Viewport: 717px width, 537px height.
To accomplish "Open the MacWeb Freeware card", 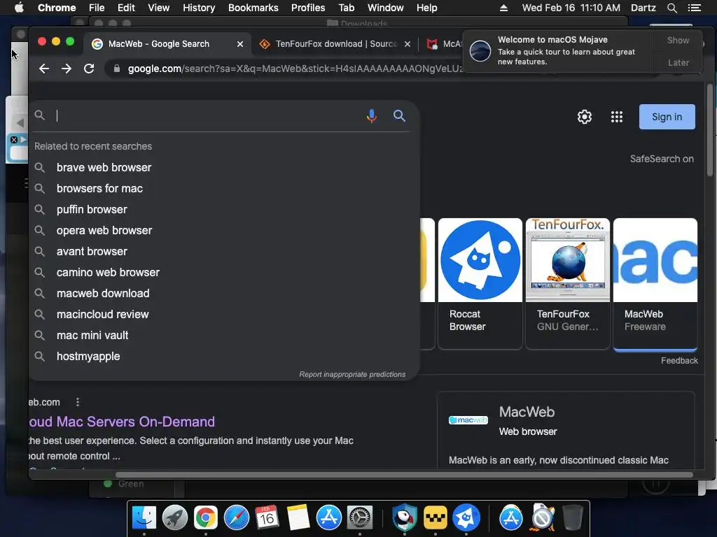I will click(x=655, y=284).
